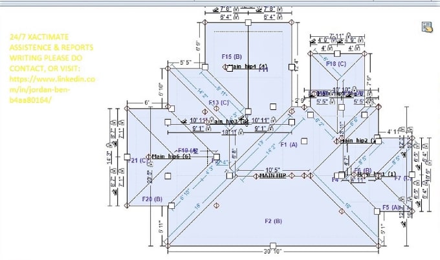440x260 pixels.
Task: Click the MAIN HIP ridge label
Action: [x=272, y=176]
